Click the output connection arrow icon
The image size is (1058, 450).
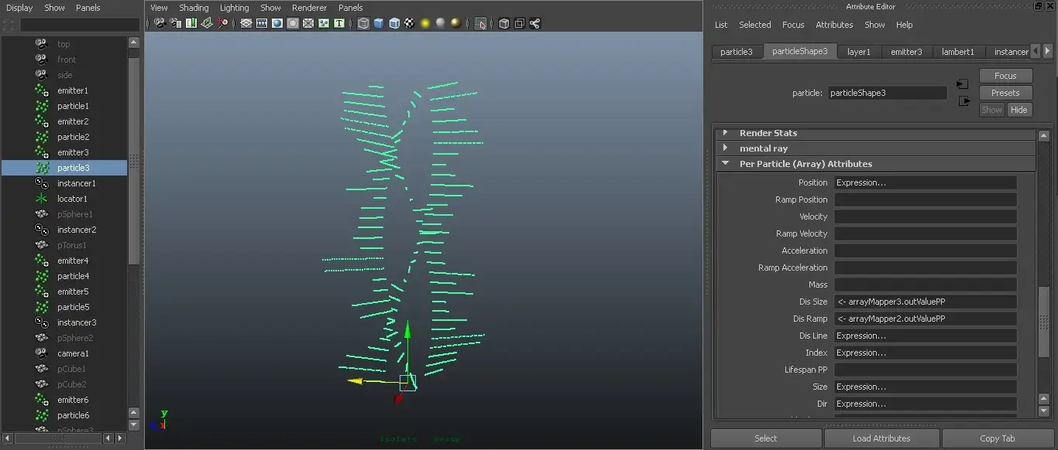point(964,101)
